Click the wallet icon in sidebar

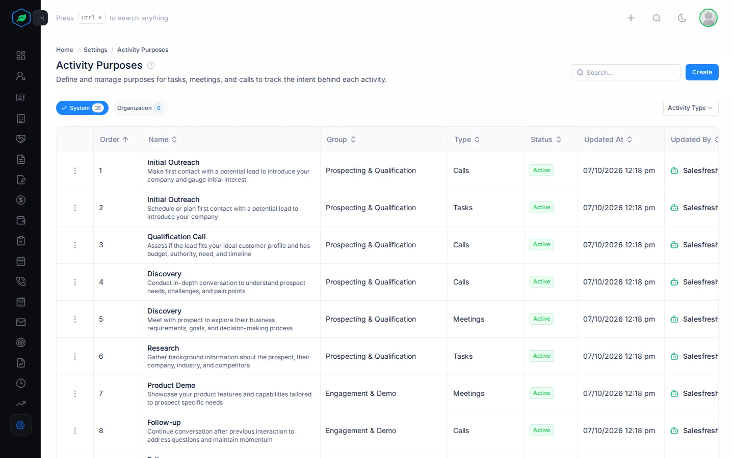click(21, 220)
